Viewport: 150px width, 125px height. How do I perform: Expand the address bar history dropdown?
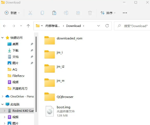(99, 26)
